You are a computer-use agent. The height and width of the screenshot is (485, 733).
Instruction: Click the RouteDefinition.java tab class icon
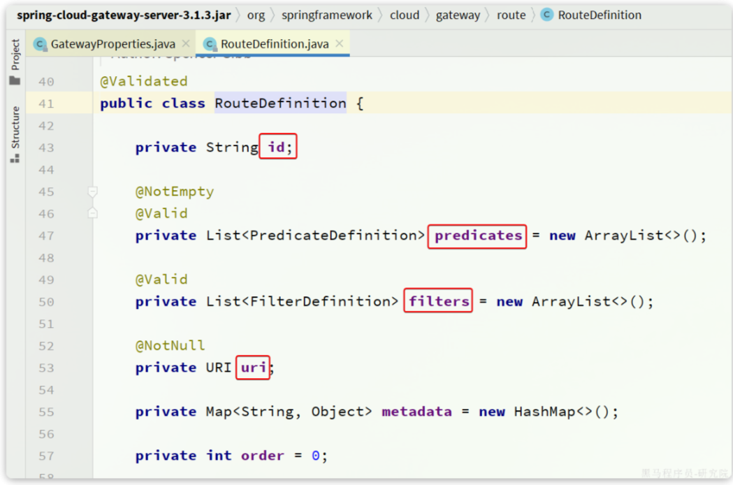pos(209,44)
